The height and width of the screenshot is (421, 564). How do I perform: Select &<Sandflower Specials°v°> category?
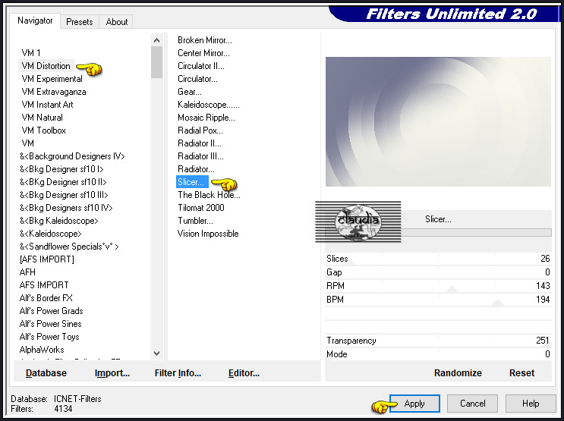pos(69,247)
